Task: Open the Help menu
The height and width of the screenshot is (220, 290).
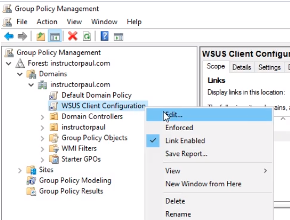Action: [134, 22]
